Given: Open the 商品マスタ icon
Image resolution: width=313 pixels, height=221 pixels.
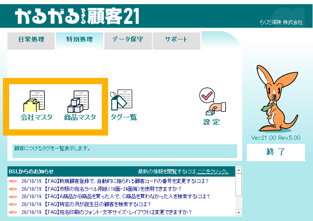Looking at the screenshot, I should (80, 106).
